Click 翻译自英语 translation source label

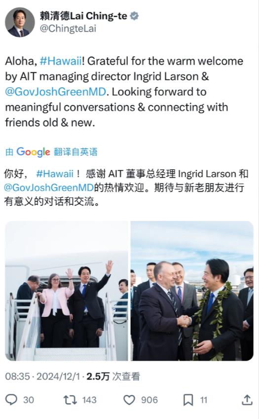[x=75, y=152]
